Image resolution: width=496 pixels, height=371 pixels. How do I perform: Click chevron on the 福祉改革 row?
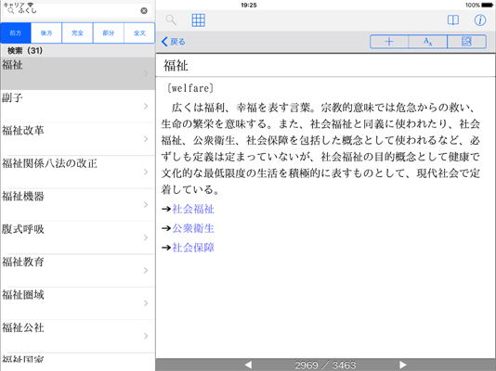pos(146,139)
